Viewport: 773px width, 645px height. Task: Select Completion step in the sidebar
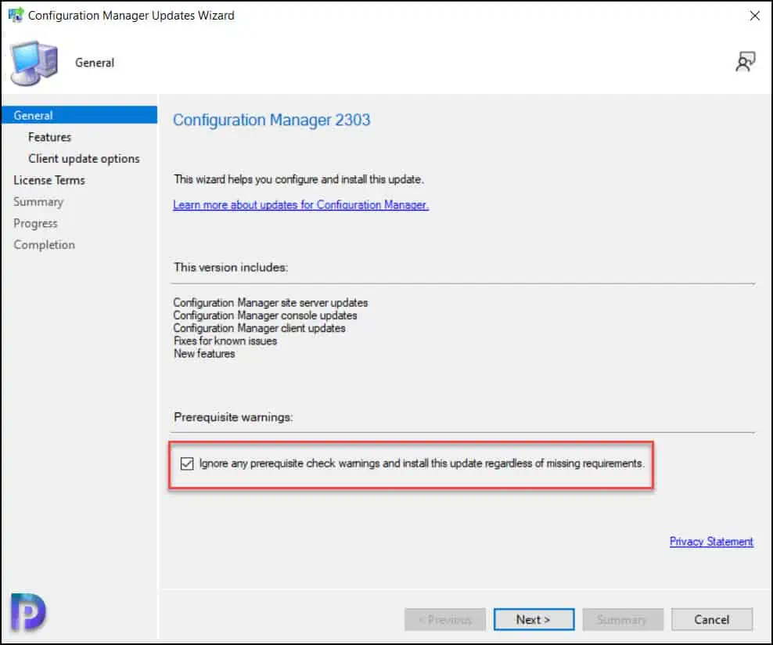[x=45, y=245]
